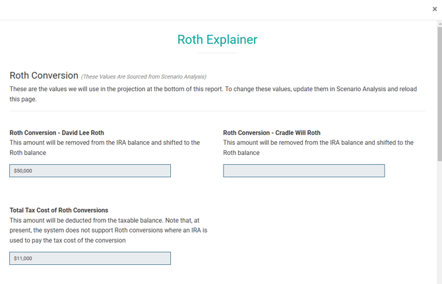The width and height of the screenshot is (442, 284).
Task: Click the $50,000 value
Action: click(x=23, y=171)
